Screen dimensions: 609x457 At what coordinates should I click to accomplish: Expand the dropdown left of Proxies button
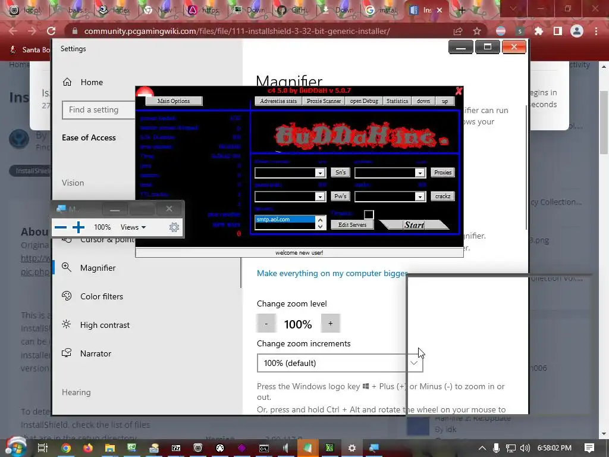click(x=420, y=173)
